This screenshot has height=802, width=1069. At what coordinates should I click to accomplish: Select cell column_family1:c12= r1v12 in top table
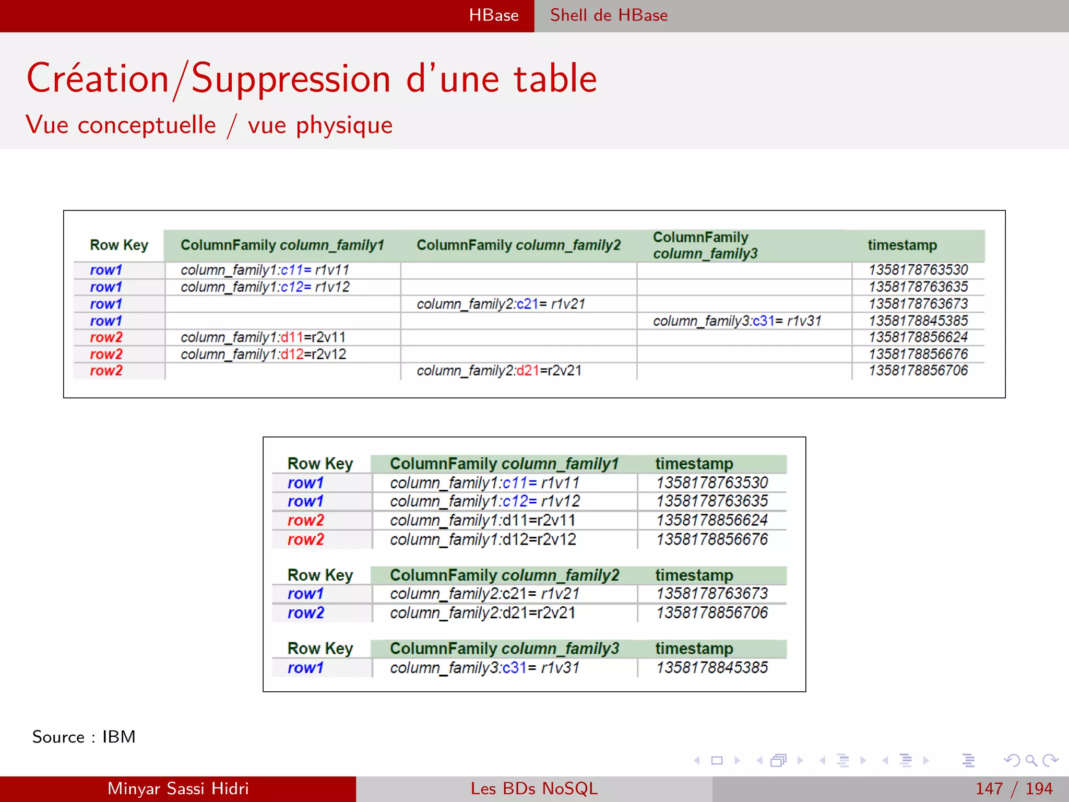click(265, 287)
